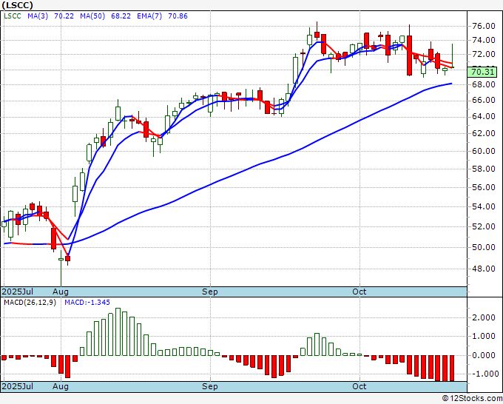This screenshot has width=503, height=404.
Task: Select the MA(3) value 70.22
Action: tap(64, 16)
